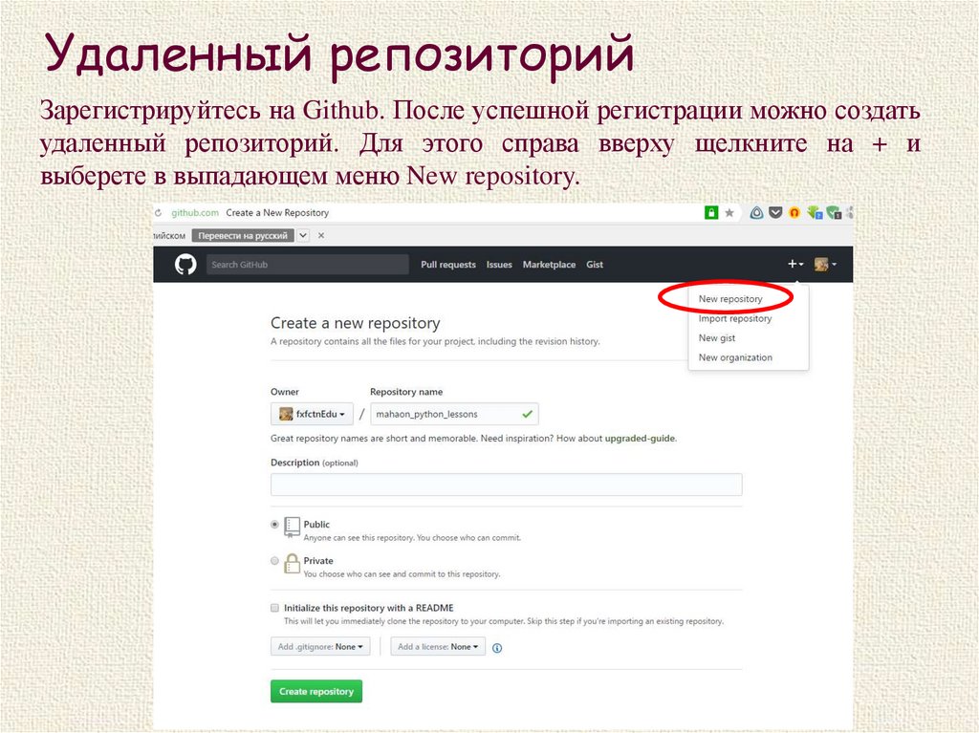The height and width of the screenshot is (733, 979).
Task: Click the translate to Russian button
Action: (243, 235)
